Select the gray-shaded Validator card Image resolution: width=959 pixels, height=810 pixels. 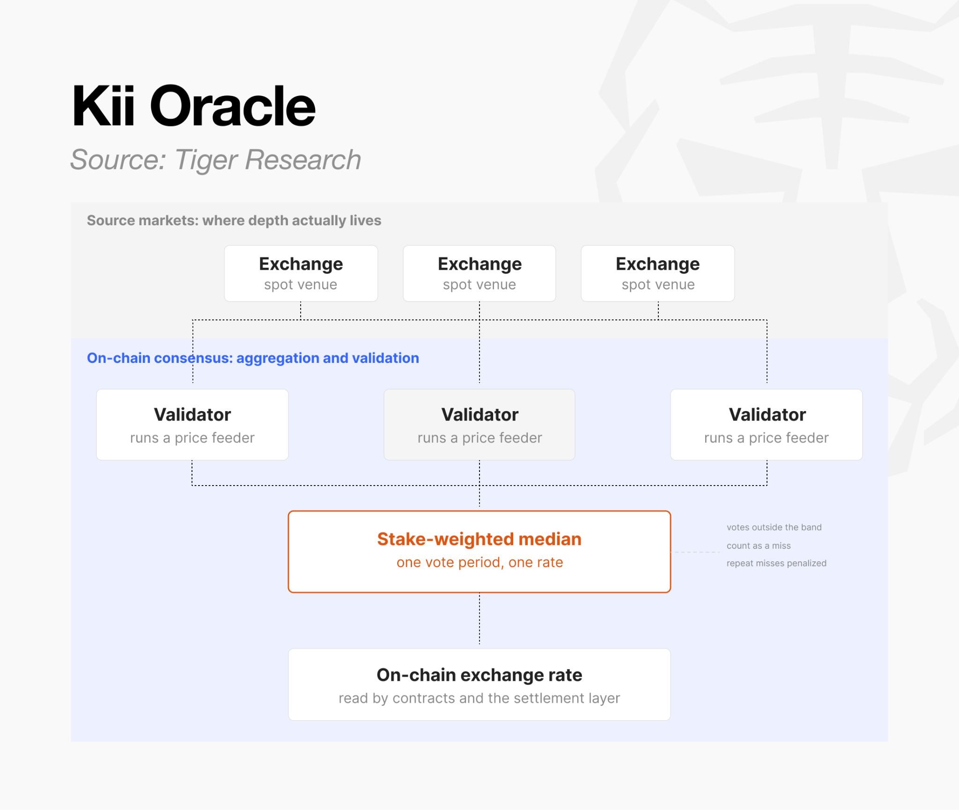[x=479, y=425]
